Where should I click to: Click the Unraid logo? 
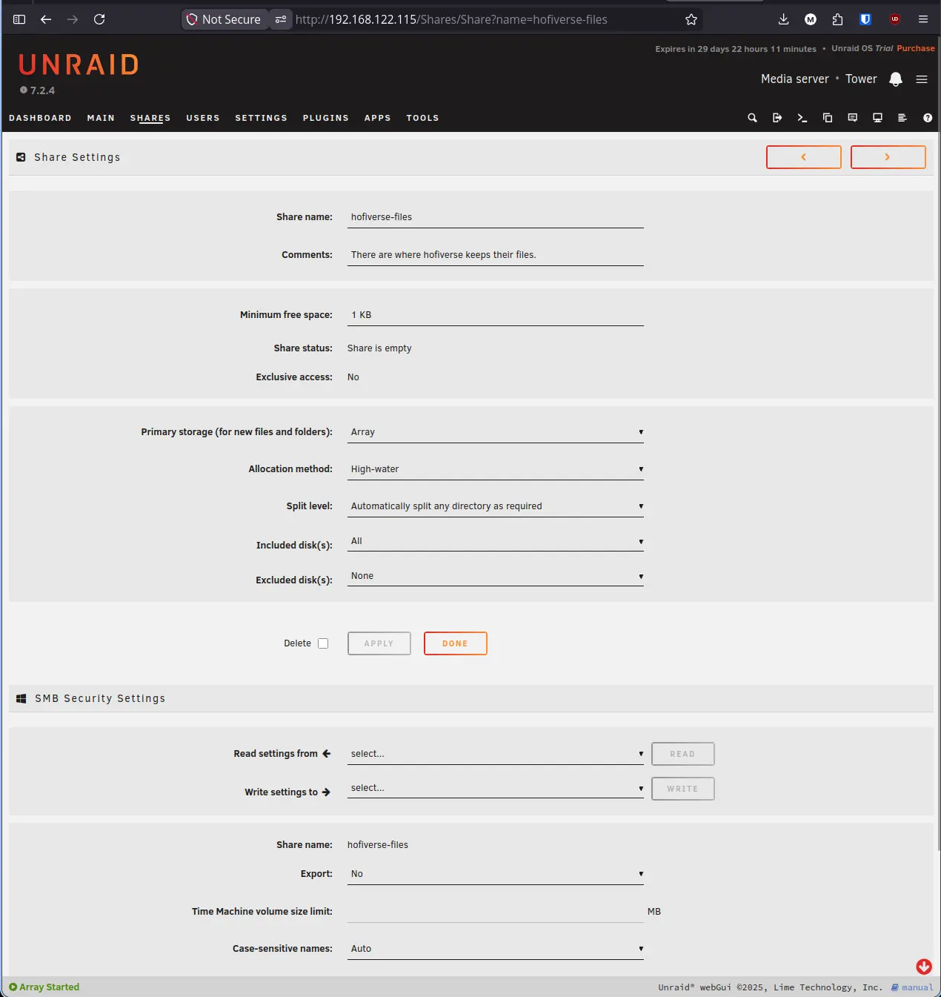[x=79, y=65]
